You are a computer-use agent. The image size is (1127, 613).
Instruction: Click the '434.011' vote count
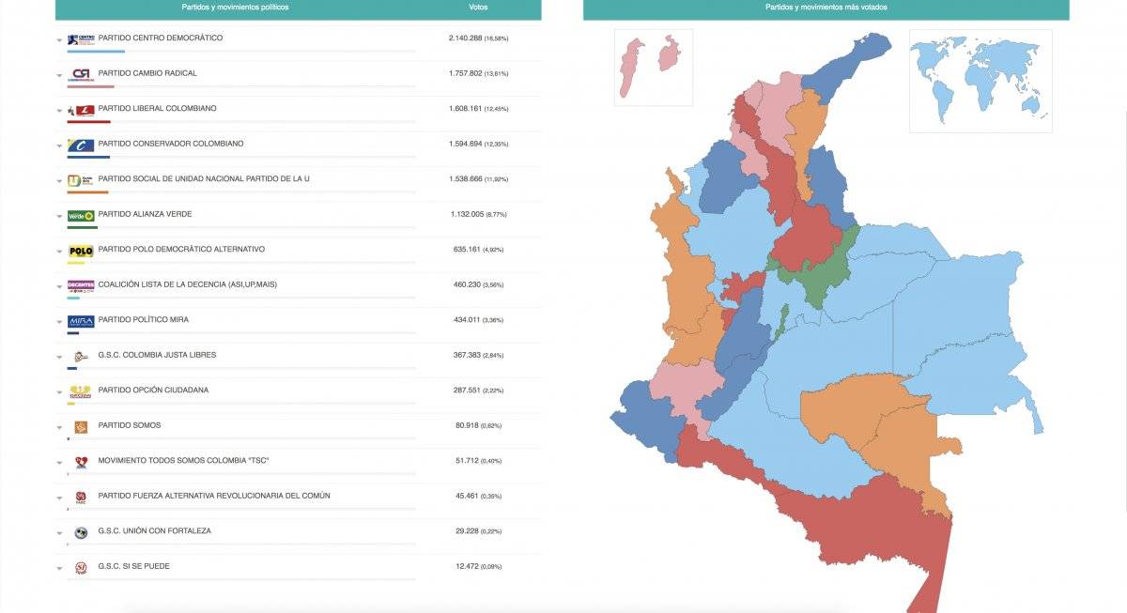click(x=469, y=320)
